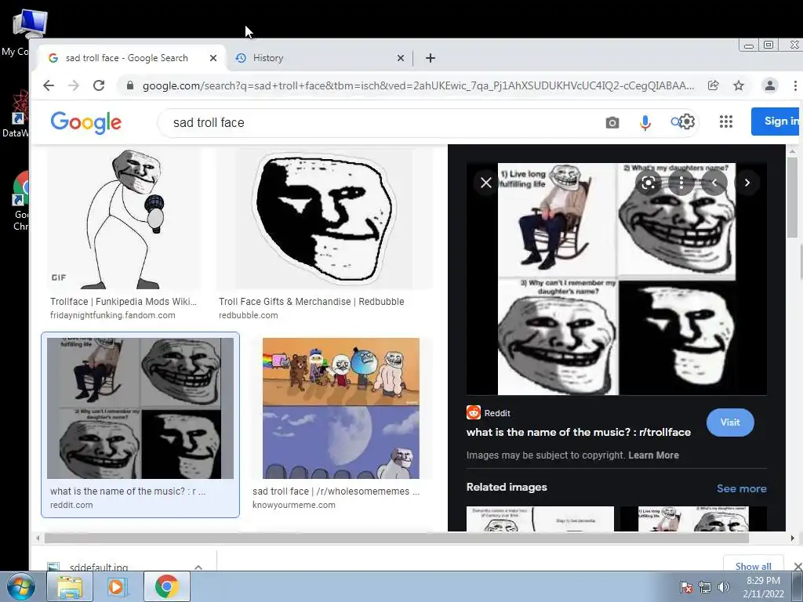Open Redbubble troll face sticker thumbnail
The height and width of the screenshot is (602, 803).
click(324, 219)
